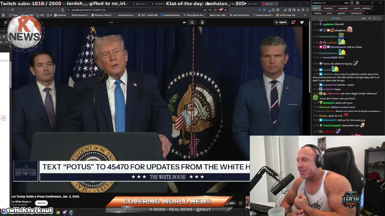Click the YouTube search magnifier button
The width and height of the screenshot is (385, 216).
(192, 22)
